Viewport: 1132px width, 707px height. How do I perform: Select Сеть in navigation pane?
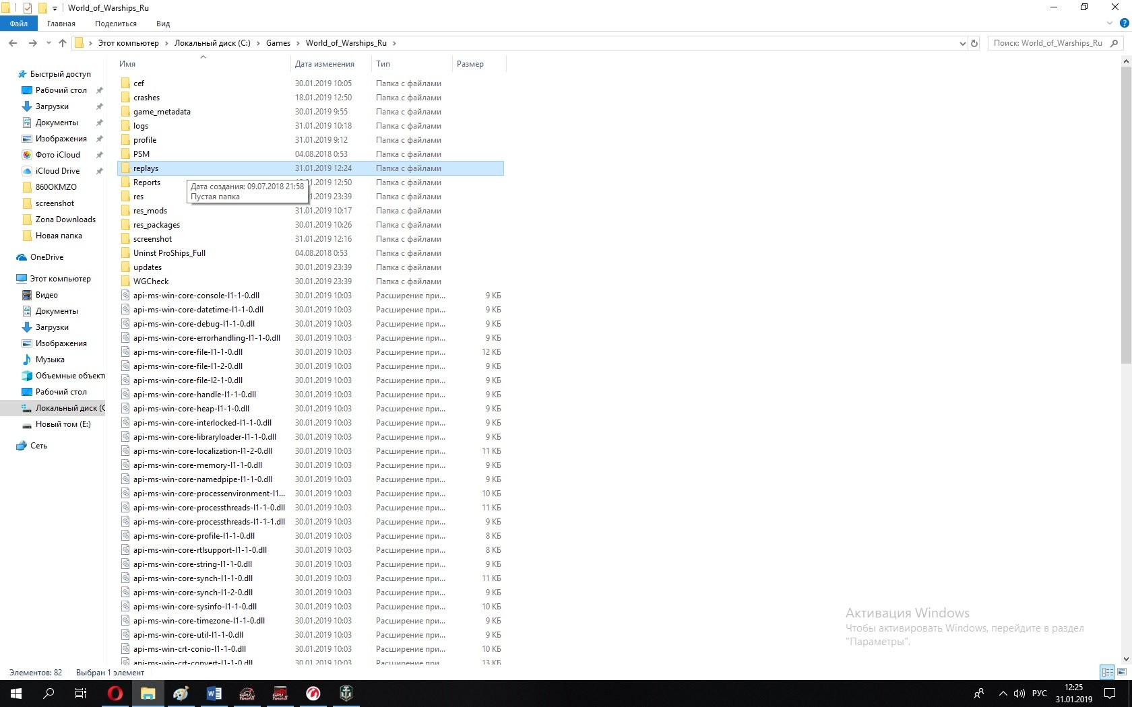tap(38, 446)
